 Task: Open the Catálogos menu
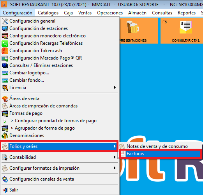48,13
